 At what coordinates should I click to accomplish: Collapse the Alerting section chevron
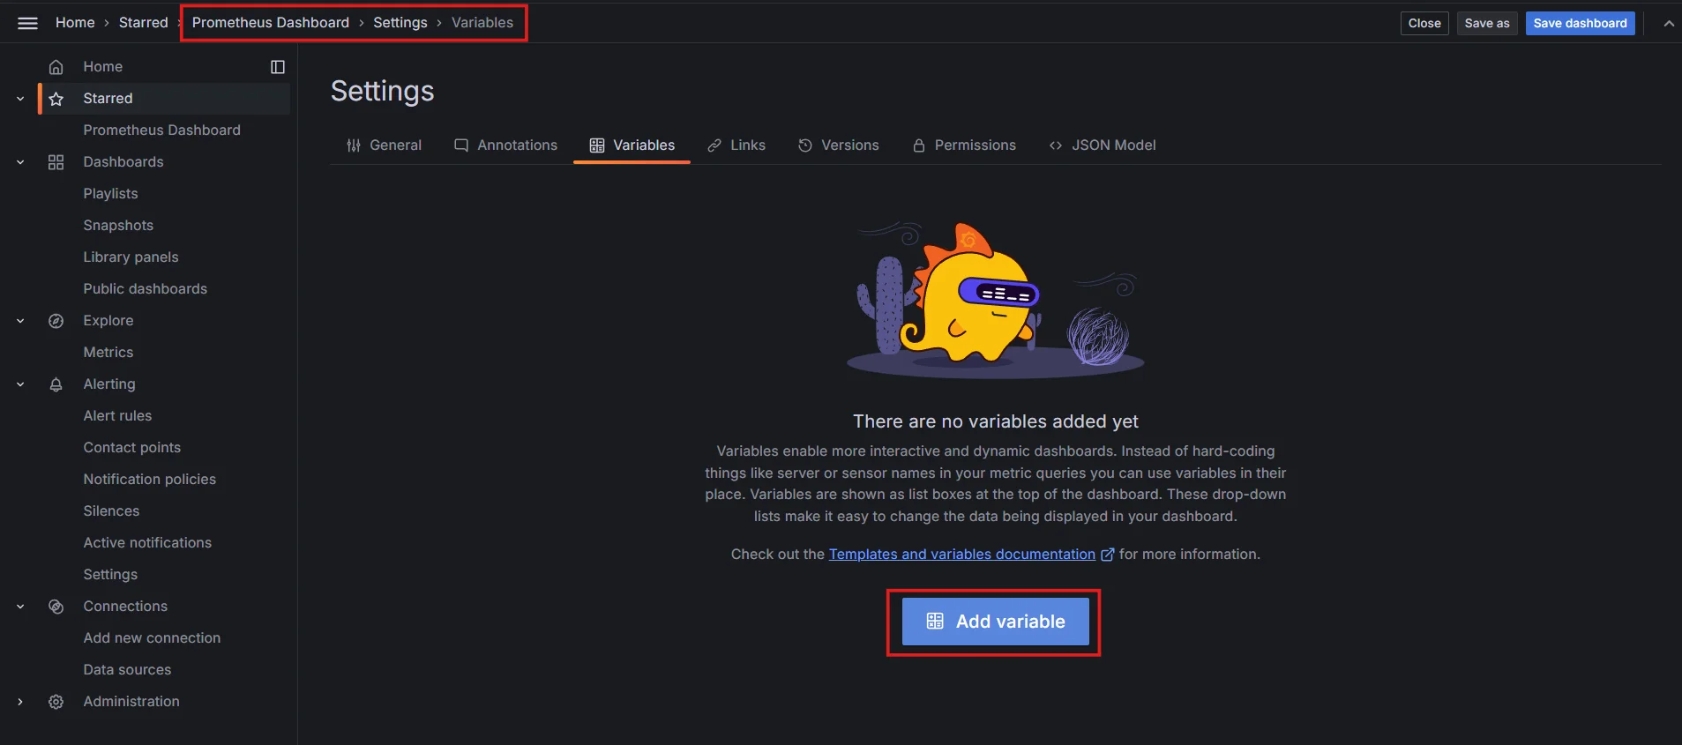tap(20, 384)
